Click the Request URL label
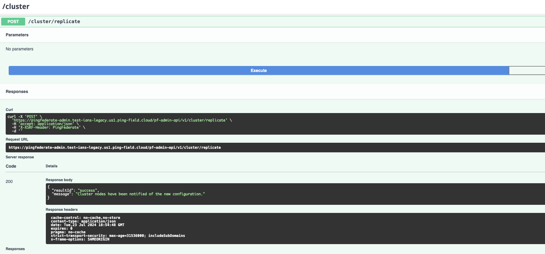 (x=17, y=139)
